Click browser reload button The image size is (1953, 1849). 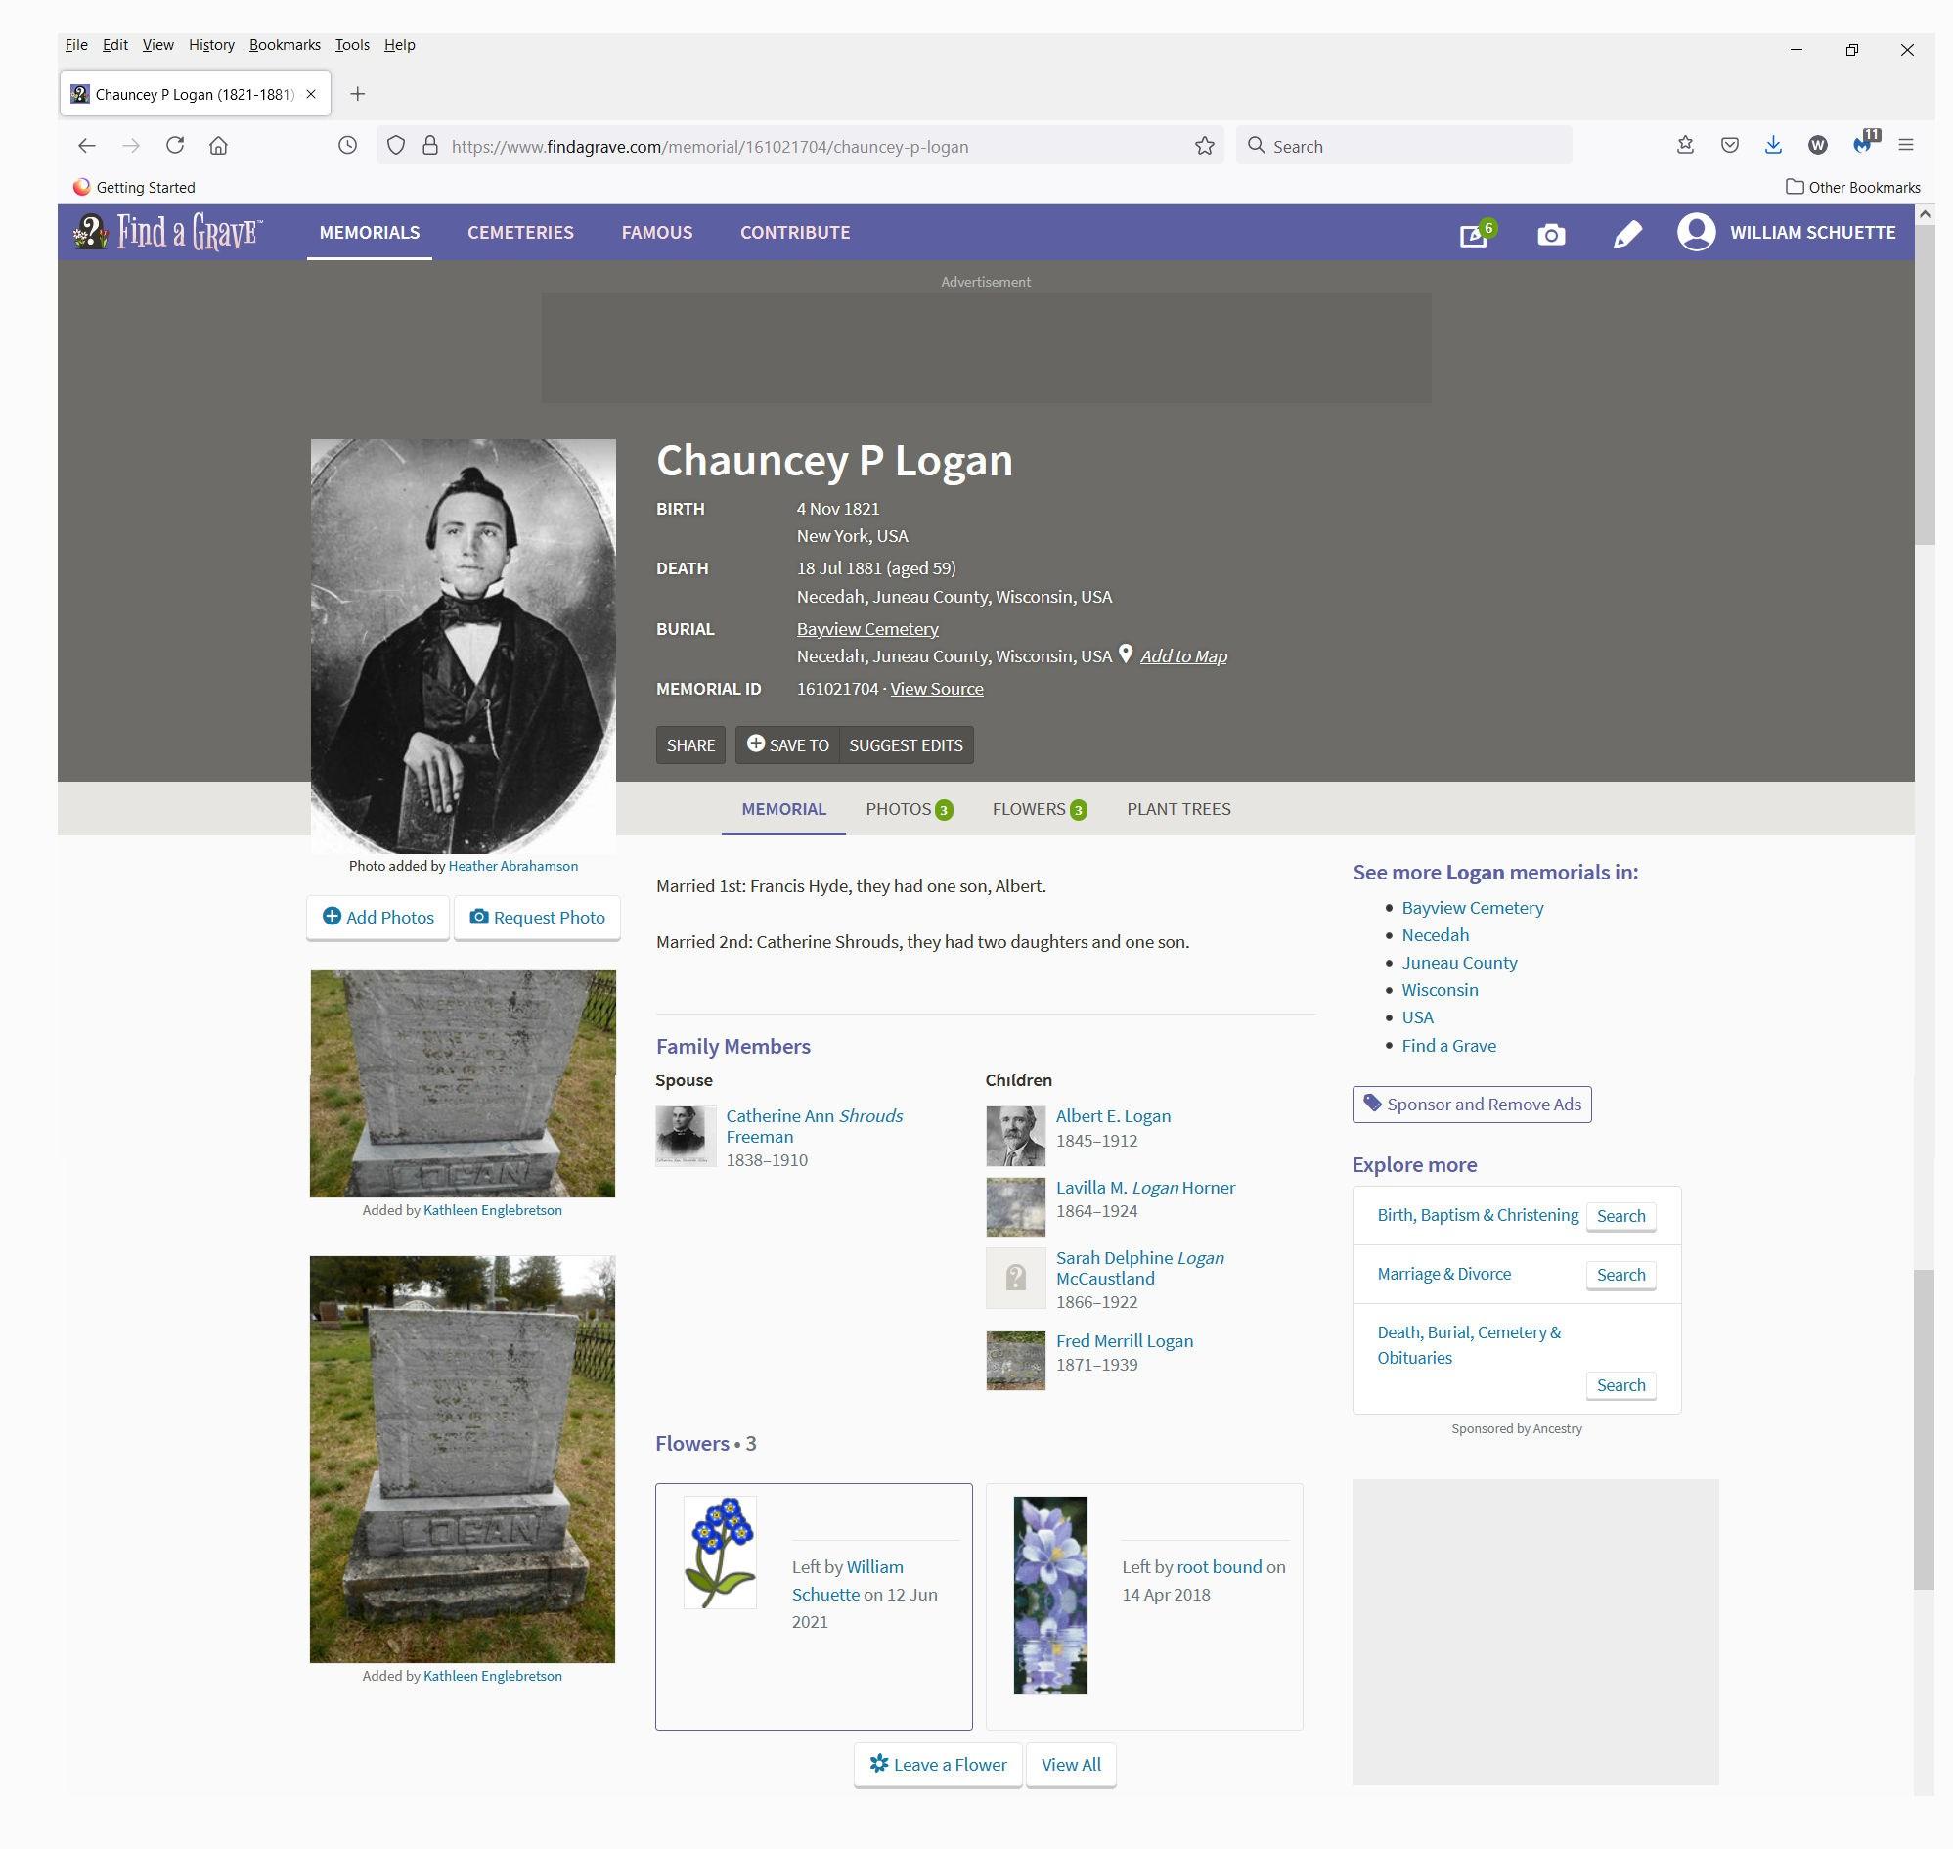click(x=174, y=145)
